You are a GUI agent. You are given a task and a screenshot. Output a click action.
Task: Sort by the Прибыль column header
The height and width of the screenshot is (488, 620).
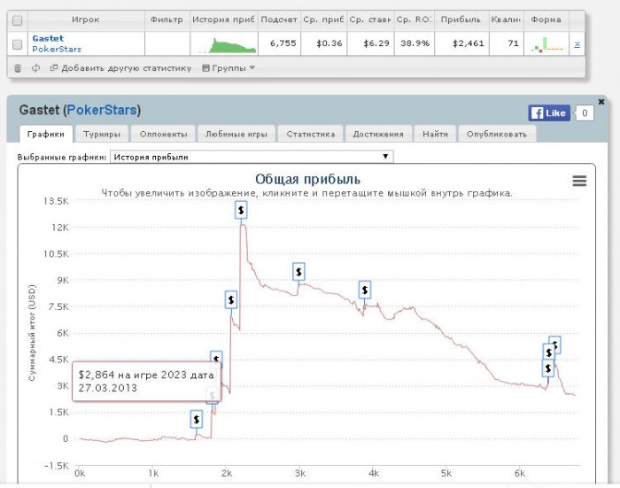pyautogui.click(x=461, y=19)
